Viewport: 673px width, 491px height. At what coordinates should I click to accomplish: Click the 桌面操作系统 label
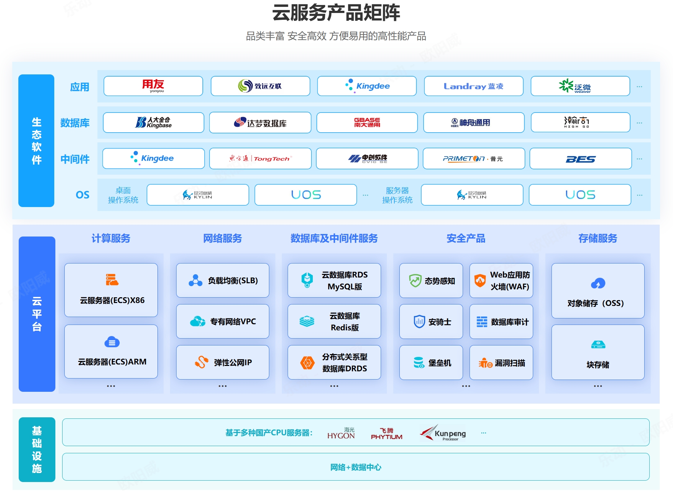tap(123, 195)
